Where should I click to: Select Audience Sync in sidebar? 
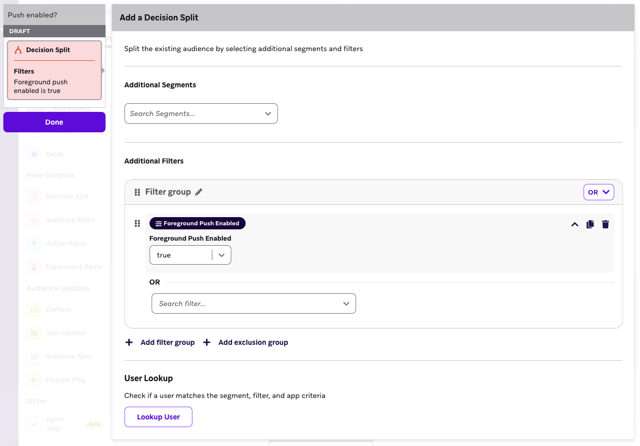pos(69,356)
